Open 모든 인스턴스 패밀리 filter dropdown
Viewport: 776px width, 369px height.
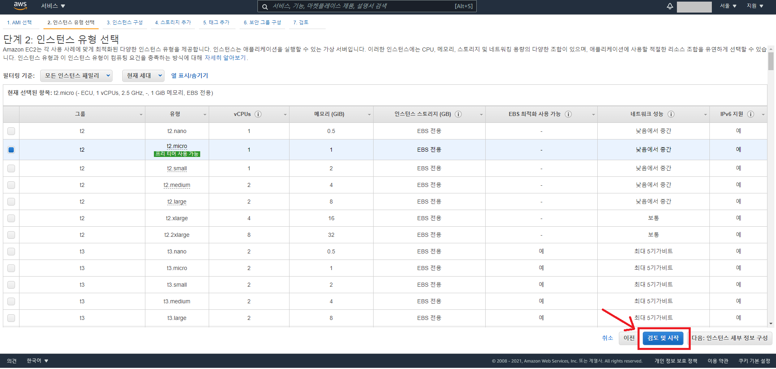(76, 75)
